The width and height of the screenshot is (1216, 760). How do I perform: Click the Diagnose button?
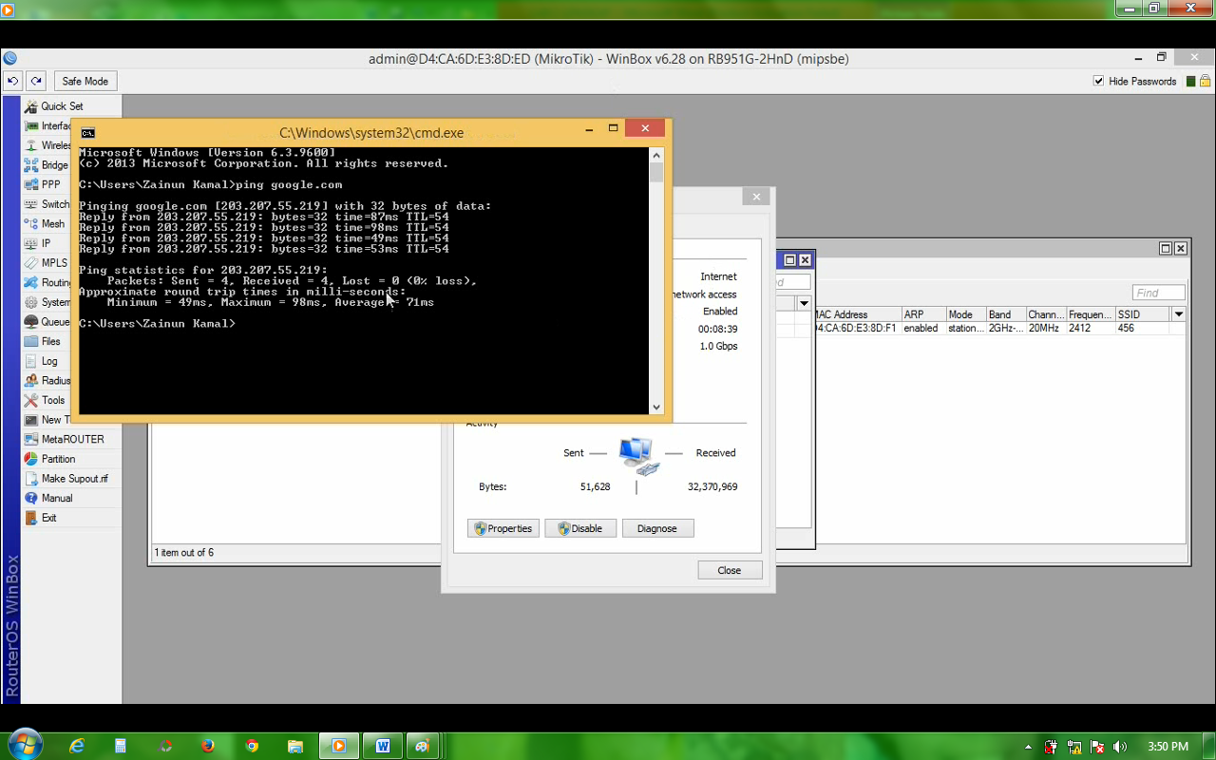(657, 528)
